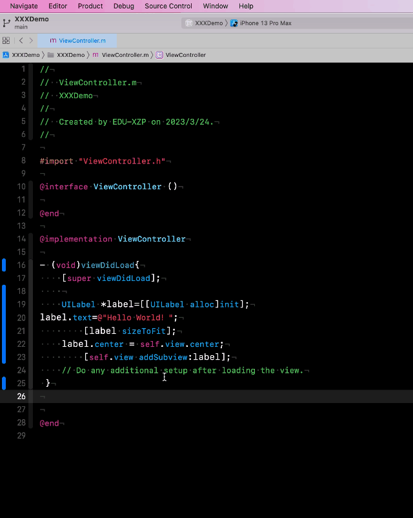Click the code folding ribbon at line 2
The height and width of the screenshot is (518, 413).
click(31, 83)
